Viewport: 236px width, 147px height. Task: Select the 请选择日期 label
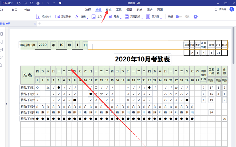point(27,45)
